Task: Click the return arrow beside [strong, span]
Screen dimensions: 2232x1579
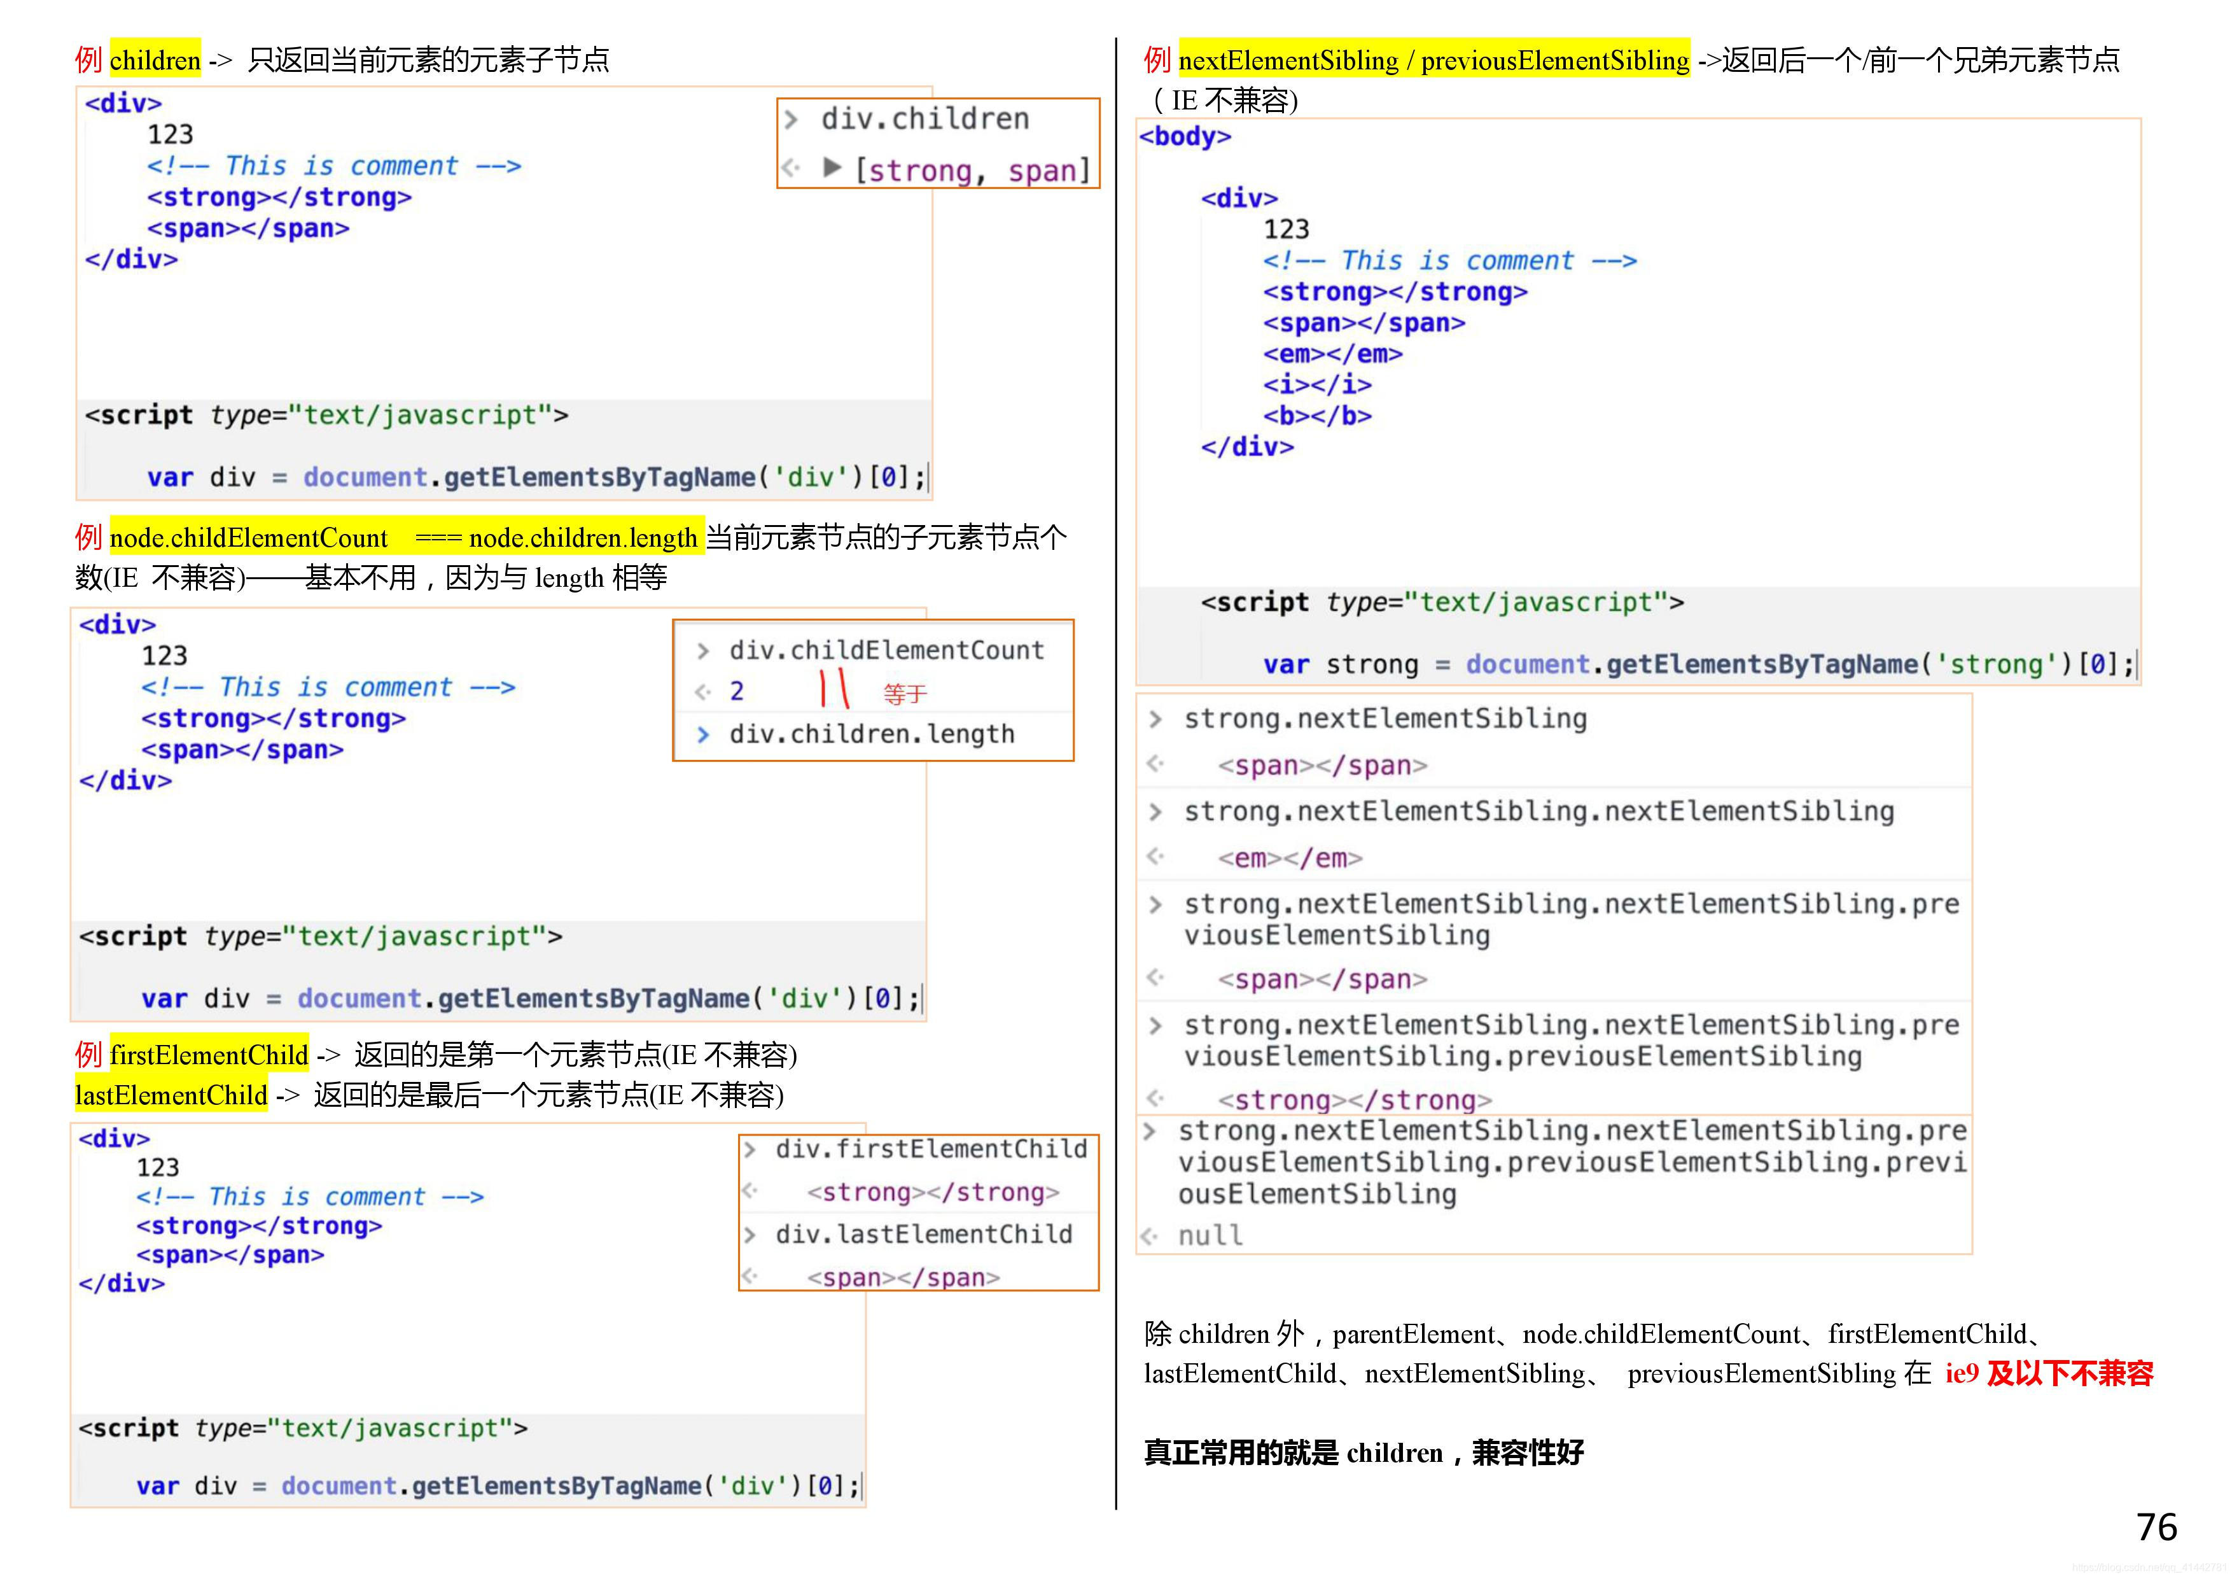Action: pos(792,167)
